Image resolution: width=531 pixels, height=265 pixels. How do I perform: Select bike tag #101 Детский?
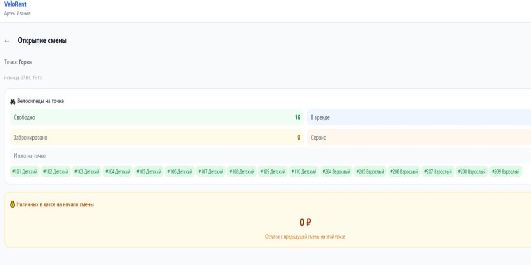(x=25, y=172)
